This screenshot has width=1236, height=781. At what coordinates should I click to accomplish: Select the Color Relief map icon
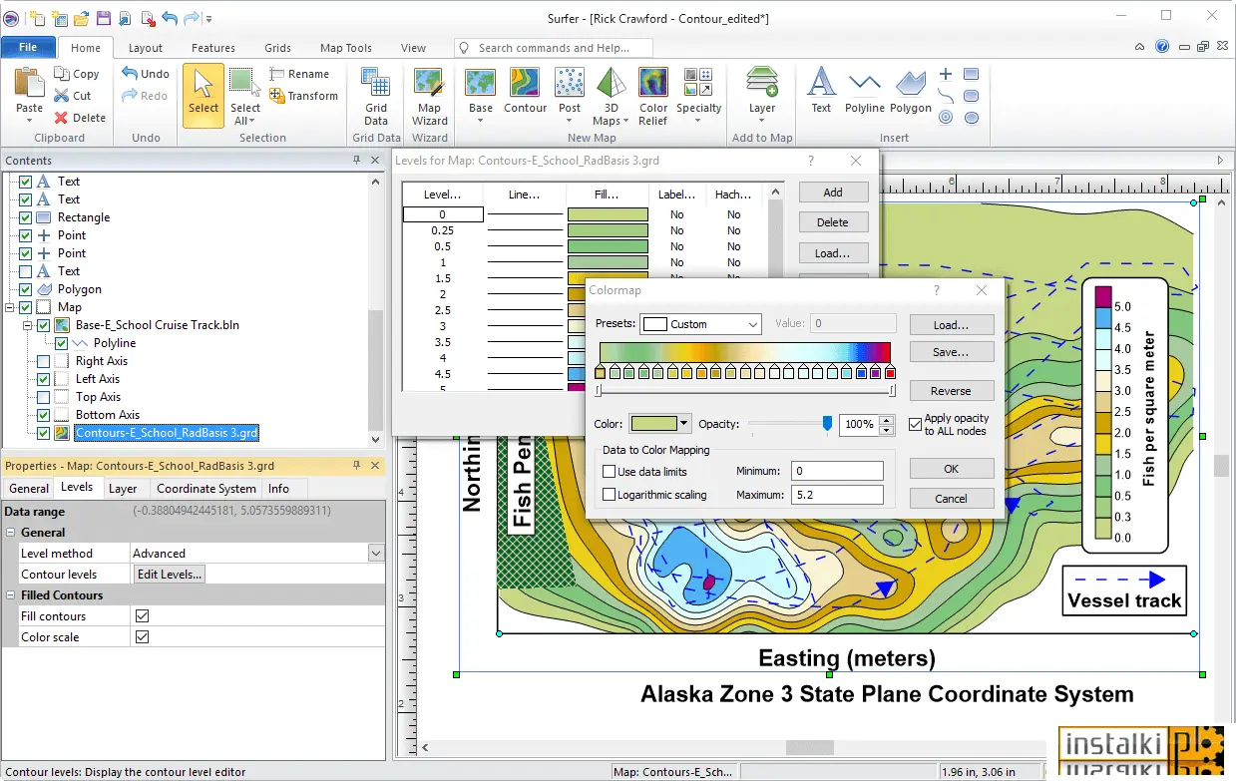(x=653, y=96)
